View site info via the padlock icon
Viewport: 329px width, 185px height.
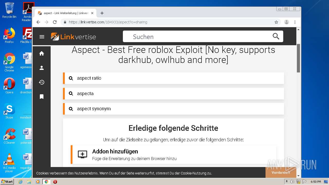click(x=65, y=22)
